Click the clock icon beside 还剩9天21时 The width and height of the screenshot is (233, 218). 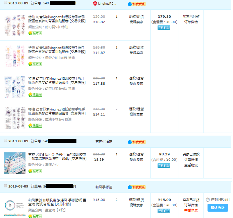(x=208, y=200)
